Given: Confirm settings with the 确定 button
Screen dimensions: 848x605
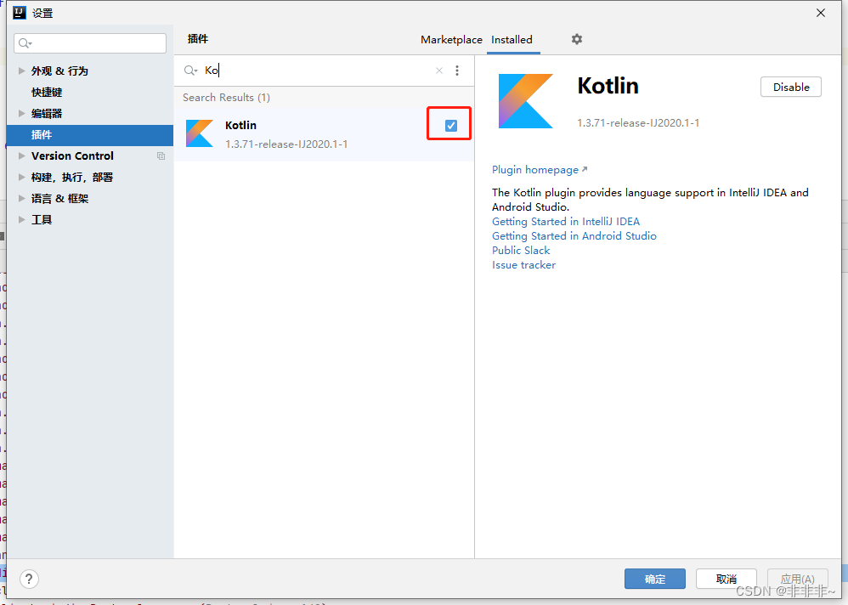Looking at the screenshot, I should pos(655,579).
